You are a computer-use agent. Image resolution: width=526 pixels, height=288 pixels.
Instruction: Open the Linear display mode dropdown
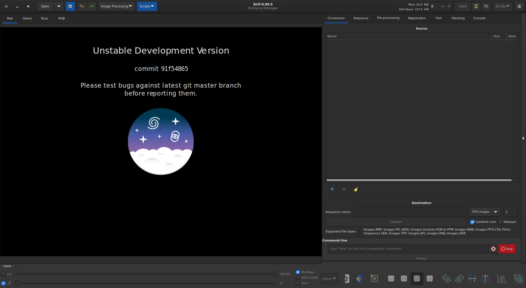329,279
